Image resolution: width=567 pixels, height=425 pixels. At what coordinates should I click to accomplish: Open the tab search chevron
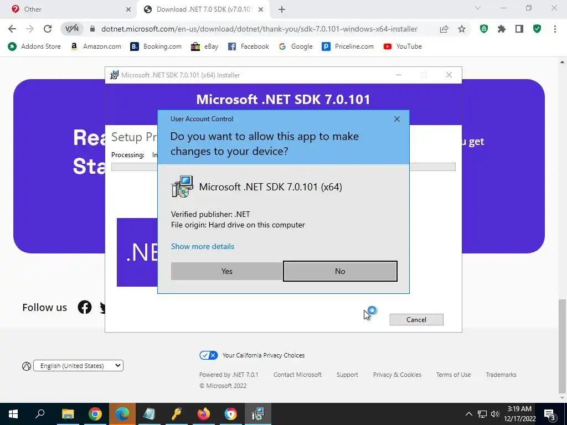478,8
